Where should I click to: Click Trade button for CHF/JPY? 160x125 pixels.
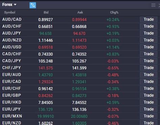pyautogui.click(x=149, y=68)
